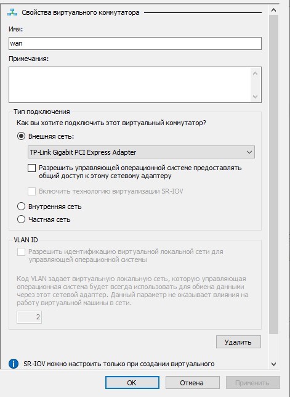The image size is (290, 397).
Task: Click the main scrollbar up arrow
Action: pyautogui.click(x=273, y=10)
